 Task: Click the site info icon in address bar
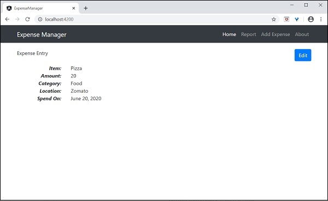coord(40,20)
